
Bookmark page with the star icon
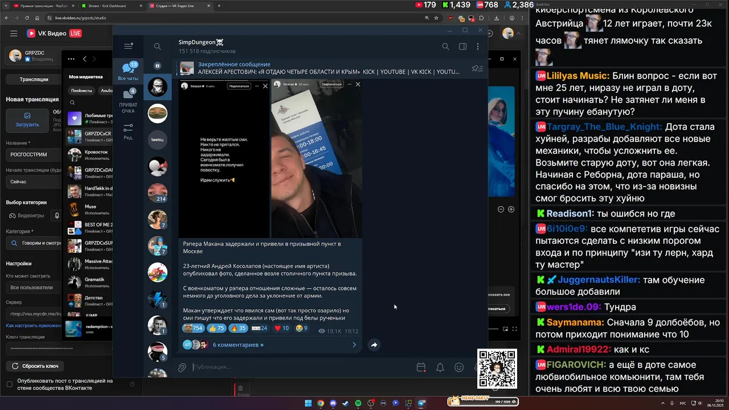pyautogui.click(x=437, y=18)
